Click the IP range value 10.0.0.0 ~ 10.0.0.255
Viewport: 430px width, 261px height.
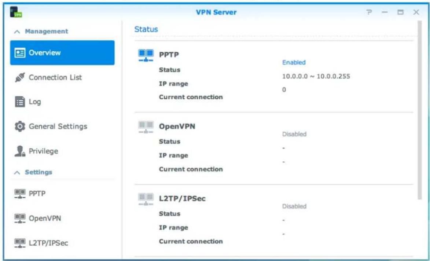coord(316,77)
